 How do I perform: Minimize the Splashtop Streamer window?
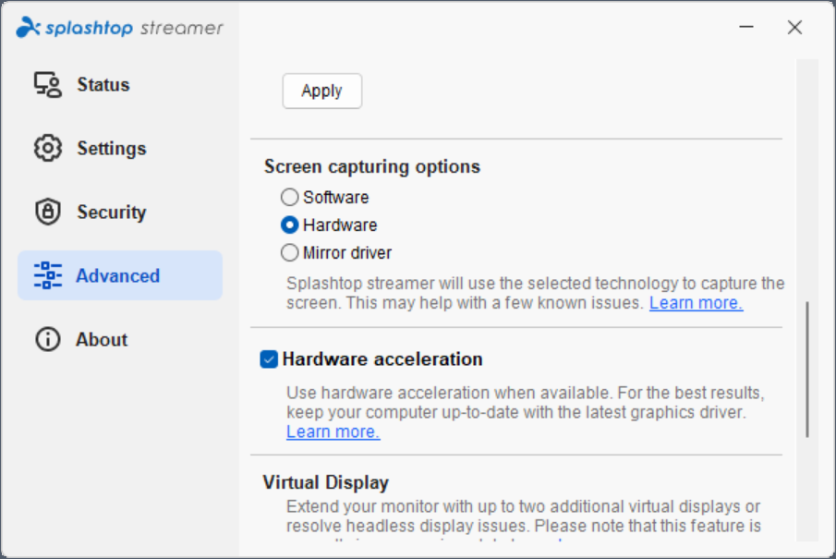(745, 27)
